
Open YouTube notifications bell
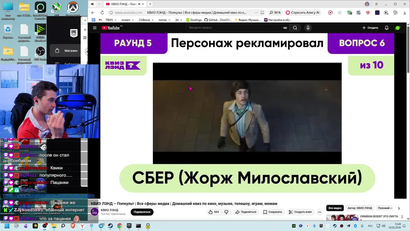387,28
